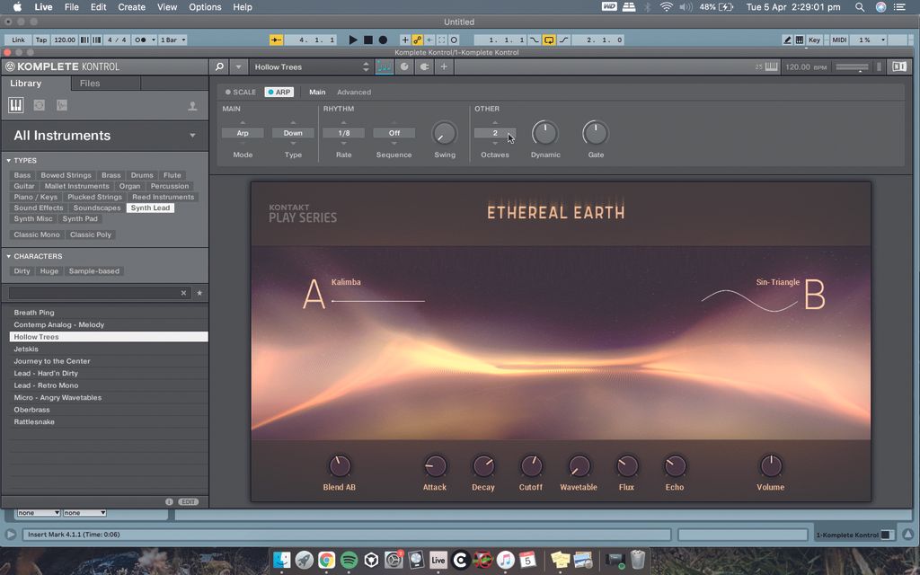Viewport: 920px width, 575px height.
Task: Open the Advanced tab of the arpeggiator
Action: (x=354, y=92)
